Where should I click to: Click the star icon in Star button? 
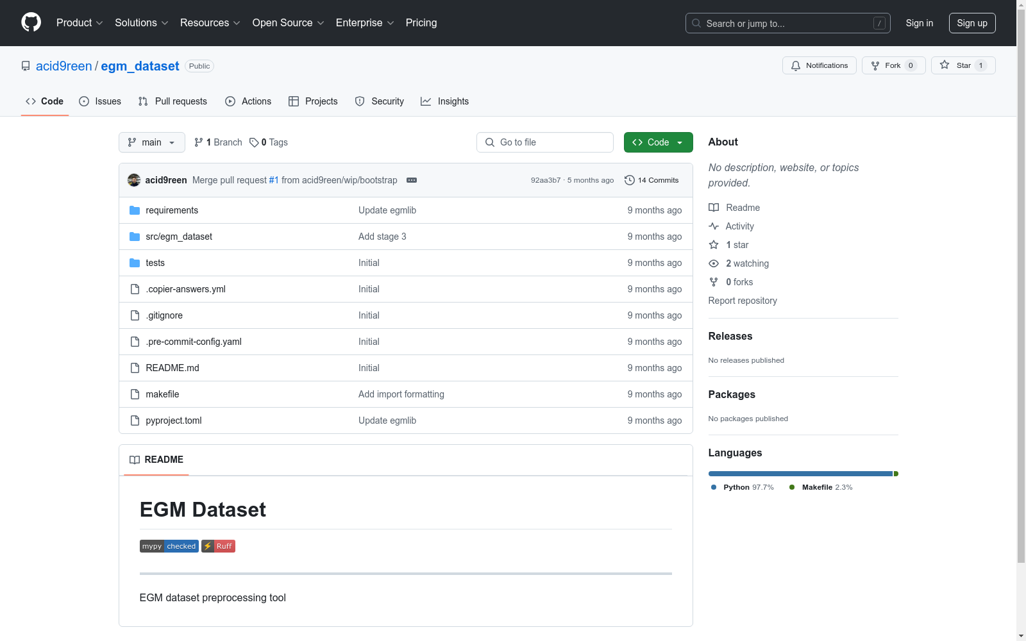pyautogui.click(x=945, y=65)
